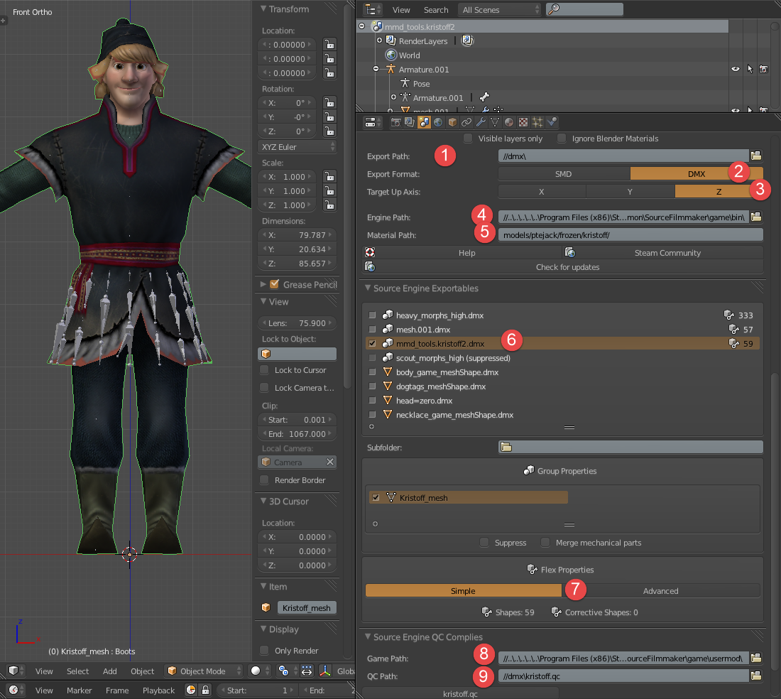Screen dimensions: 781x699
Task: Open the Texture properties checkerboard icon
Action: 523,122
